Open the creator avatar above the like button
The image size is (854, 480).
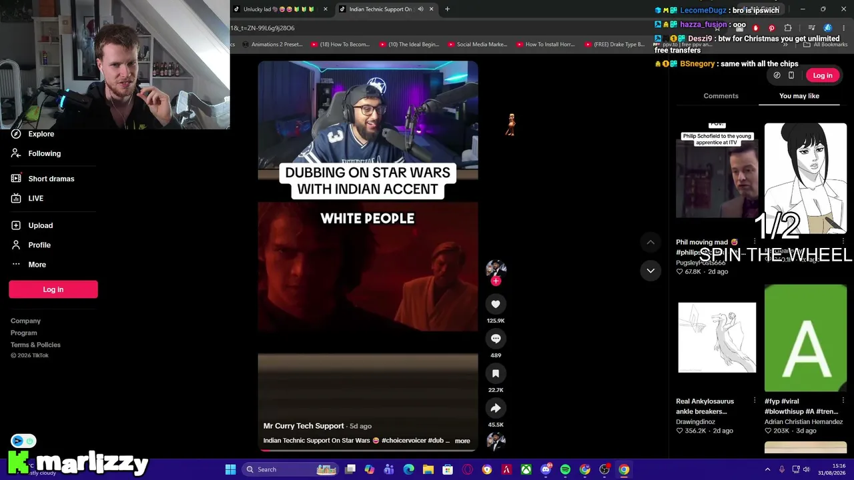pos(496,268)
